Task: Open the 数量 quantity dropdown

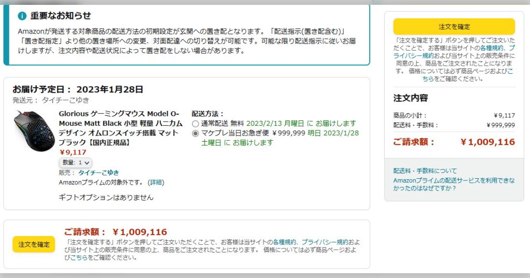Action: click(x=76, y=162)
